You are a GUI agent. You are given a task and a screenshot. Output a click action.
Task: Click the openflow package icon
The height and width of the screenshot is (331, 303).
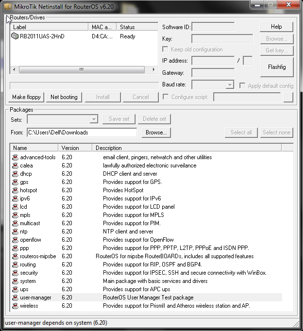point(15,240)
